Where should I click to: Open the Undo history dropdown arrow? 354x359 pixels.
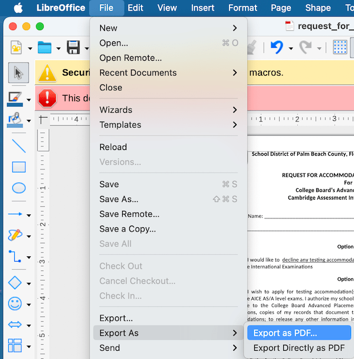tap(291, 48)
